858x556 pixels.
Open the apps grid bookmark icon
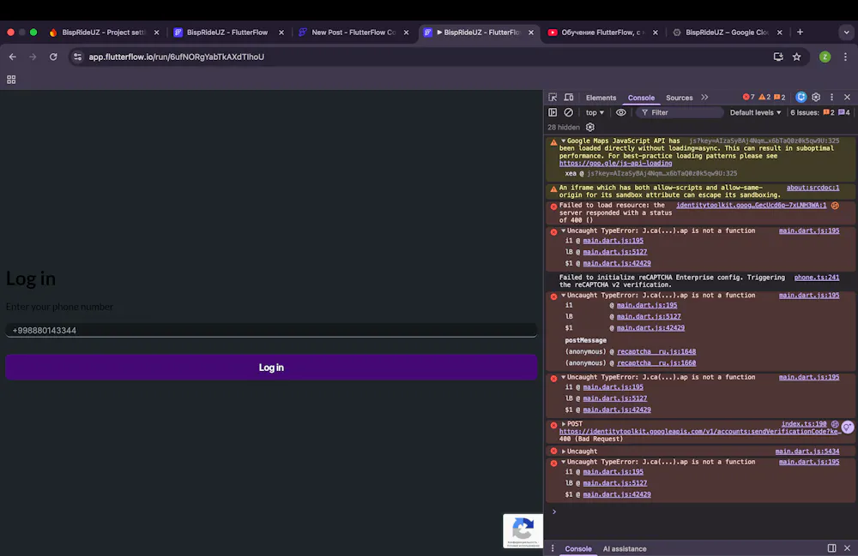[x=11, y=80]
